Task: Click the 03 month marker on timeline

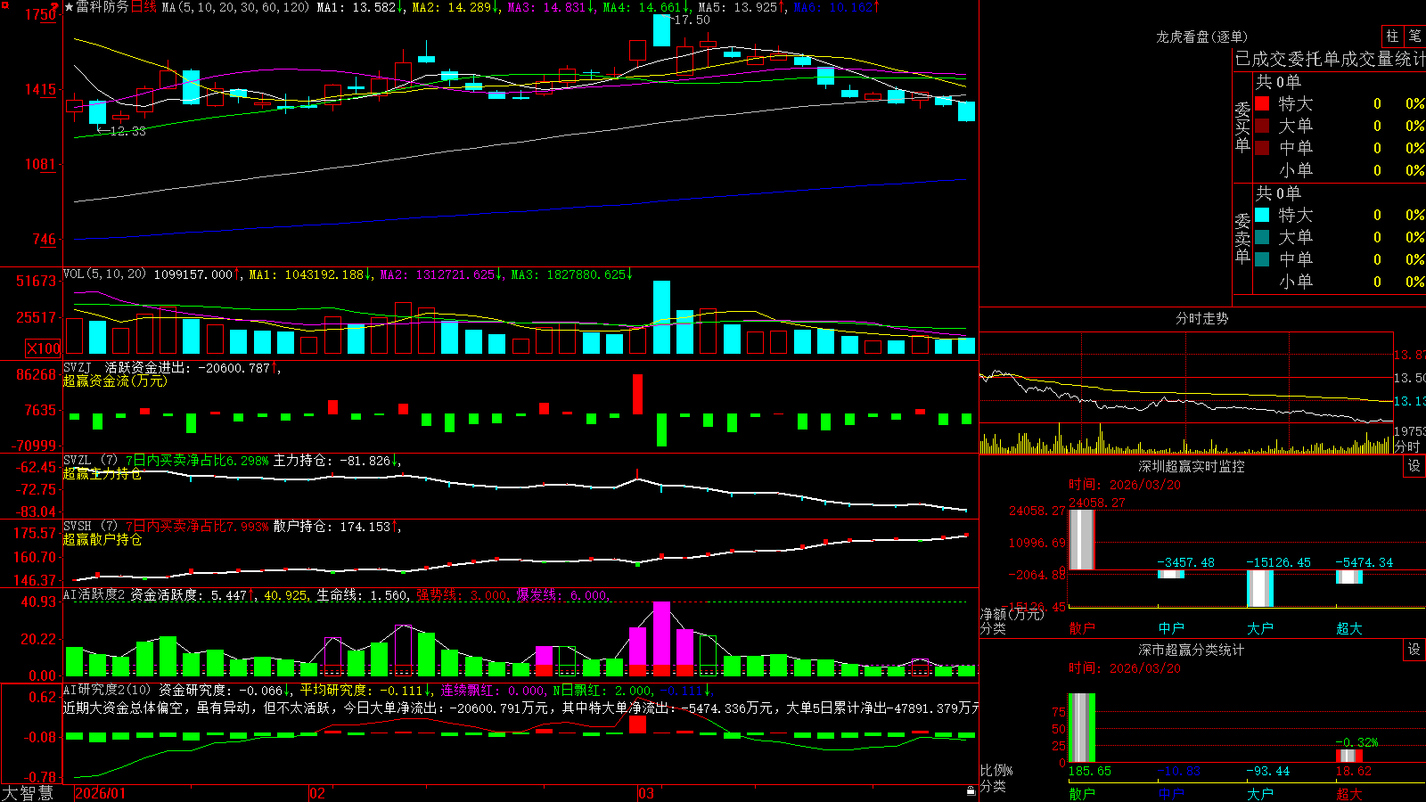Action: pyautogui.click(x=646, y=793)
